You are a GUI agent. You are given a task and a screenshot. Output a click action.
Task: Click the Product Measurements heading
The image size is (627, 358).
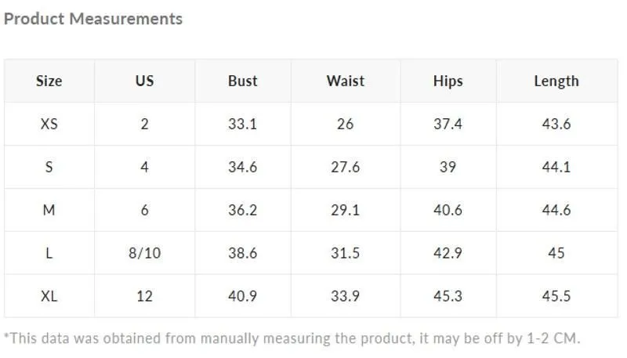pyautogui.click(x=93, y=19)
